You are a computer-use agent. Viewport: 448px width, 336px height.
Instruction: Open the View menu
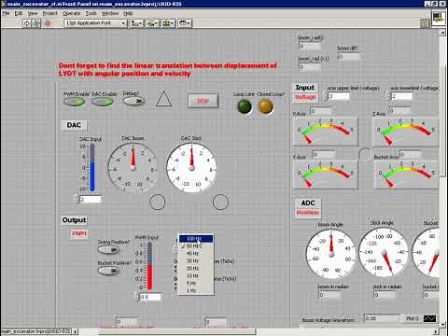pyautogui.click(x=33, y=13)
